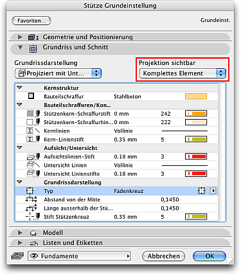
Task: Collapse the Aufsicht/Untersicht group
Action: [x=19, y=148]
